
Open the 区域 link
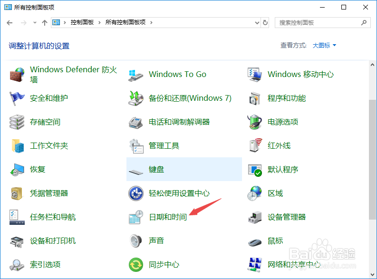click(275, 193)
